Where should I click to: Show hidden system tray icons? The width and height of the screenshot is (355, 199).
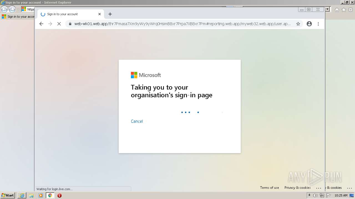pyautogui.click(x=309, y=195)
